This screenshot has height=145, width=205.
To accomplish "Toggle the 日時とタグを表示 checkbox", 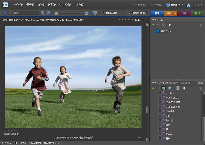I will pyautogui.click(x=129, y=13).
